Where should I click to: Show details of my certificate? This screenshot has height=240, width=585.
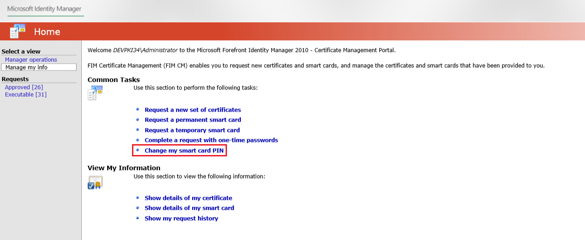click(x=188, y=198)
